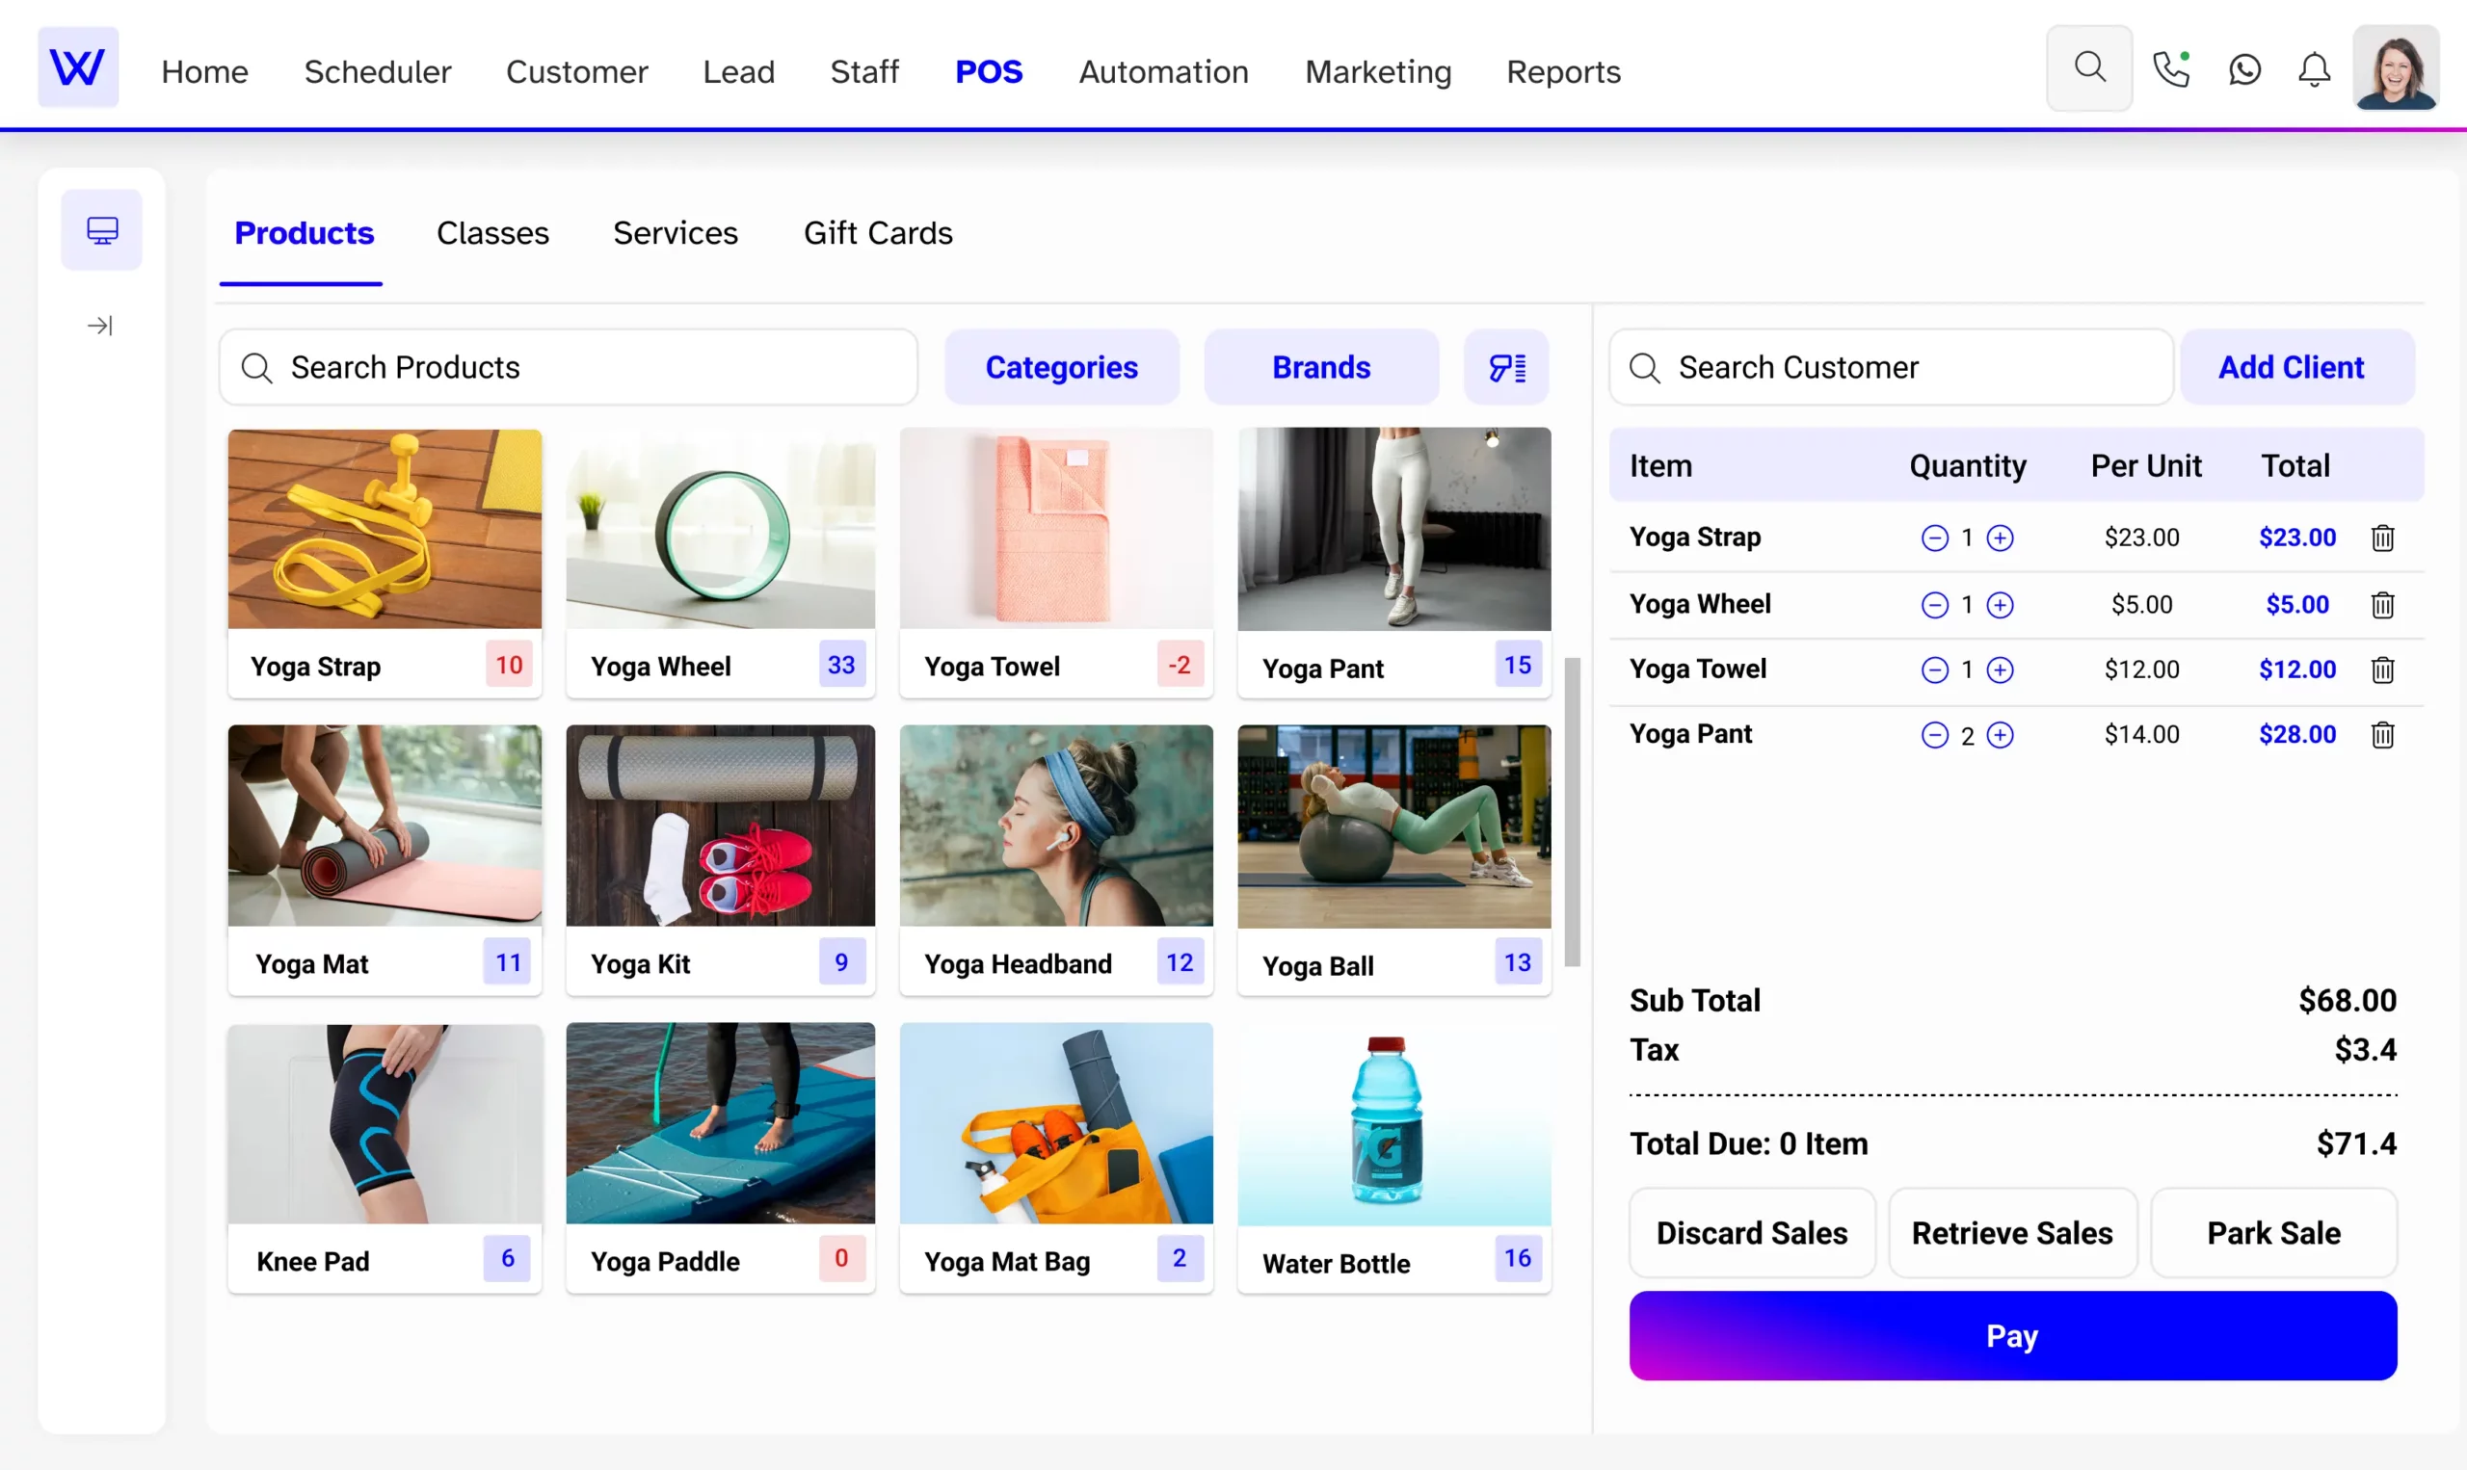Click the delete icon for Yoga Strap
The height and width of the screenshot is (1470, 2467).
[x=2383, y=538]
